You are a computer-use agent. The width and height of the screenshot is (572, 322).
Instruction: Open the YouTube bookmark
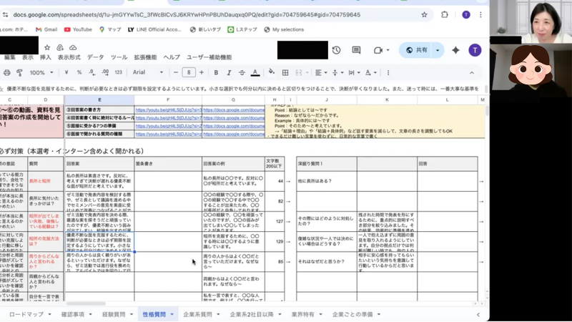click(x=78, y=29)
